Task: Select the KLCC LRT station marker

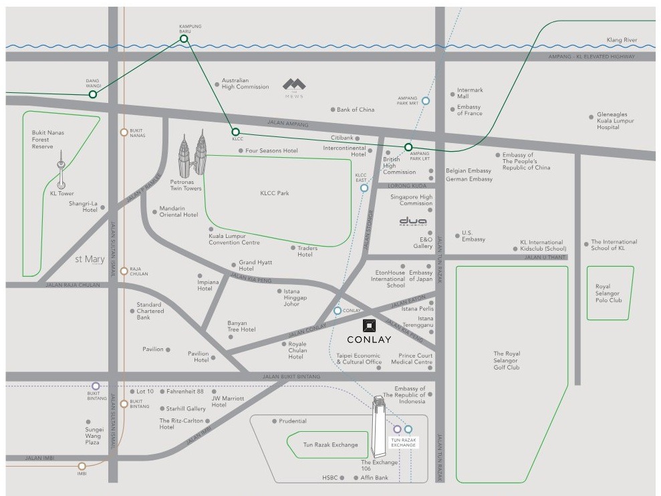Action: click(x=236, y=132)
